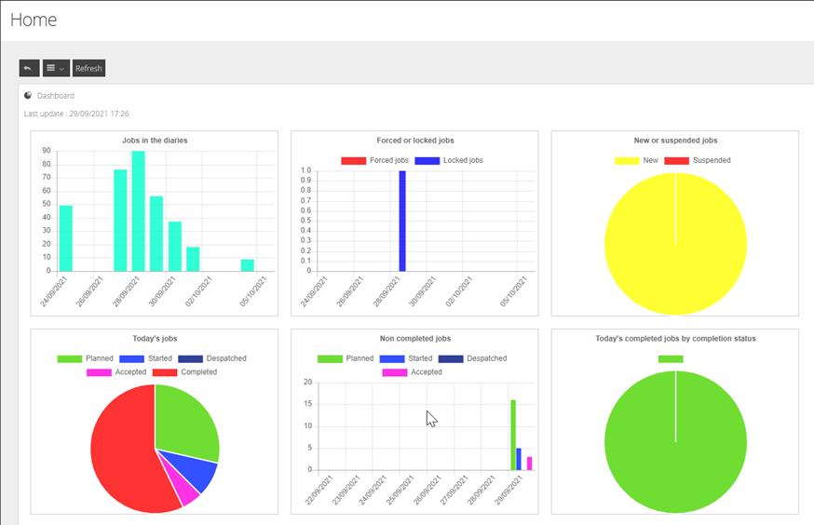Click the tallest bar in Jobs in the diaries
Screen dimensions: 814x525
click(x=138, y=211)
